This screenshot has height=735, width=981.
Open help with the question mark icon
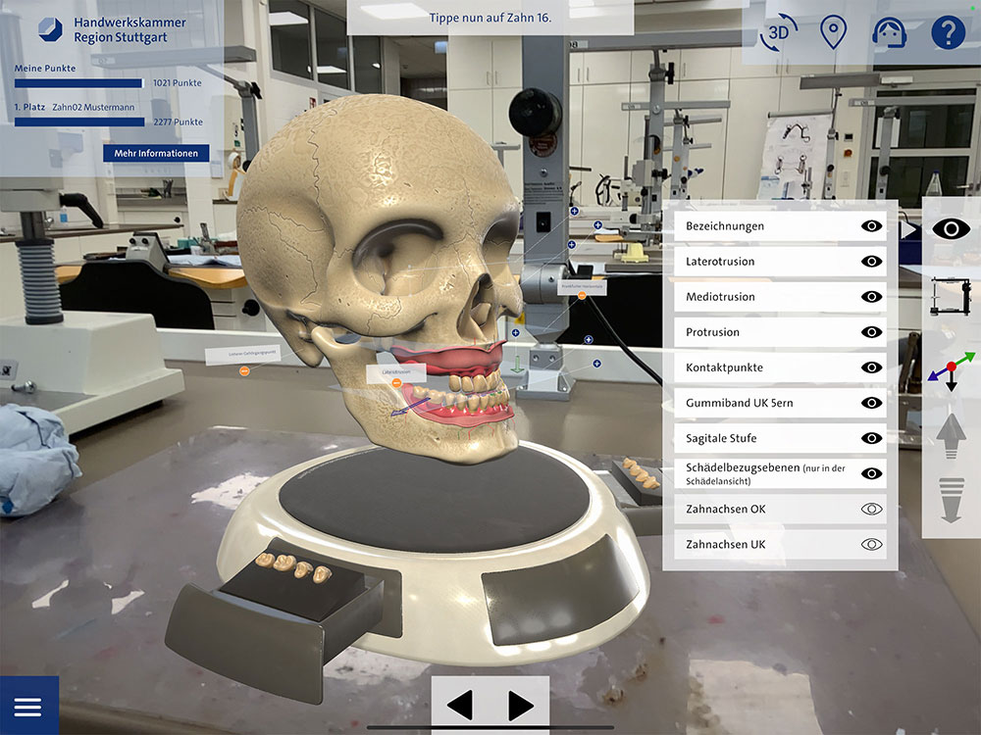pos(948,32)
